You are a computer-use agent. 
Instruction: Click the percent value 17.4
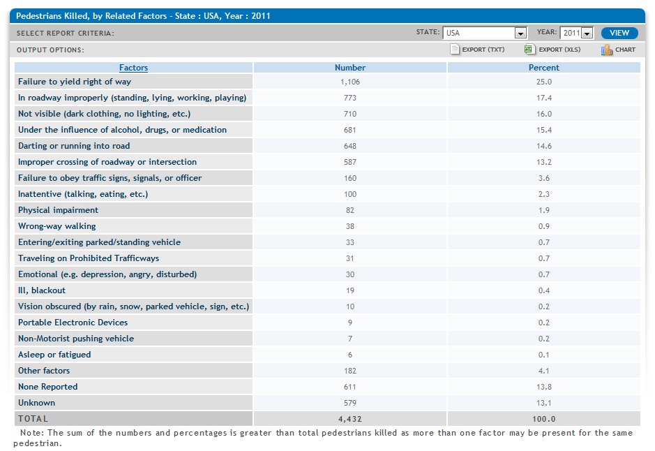coord(544,98)
